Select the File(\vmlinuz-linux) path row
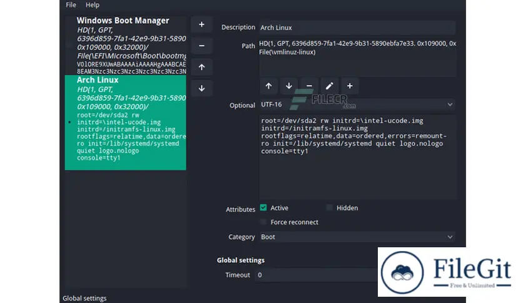This screenshot has height=303, width=523. [x=357, y=52]
